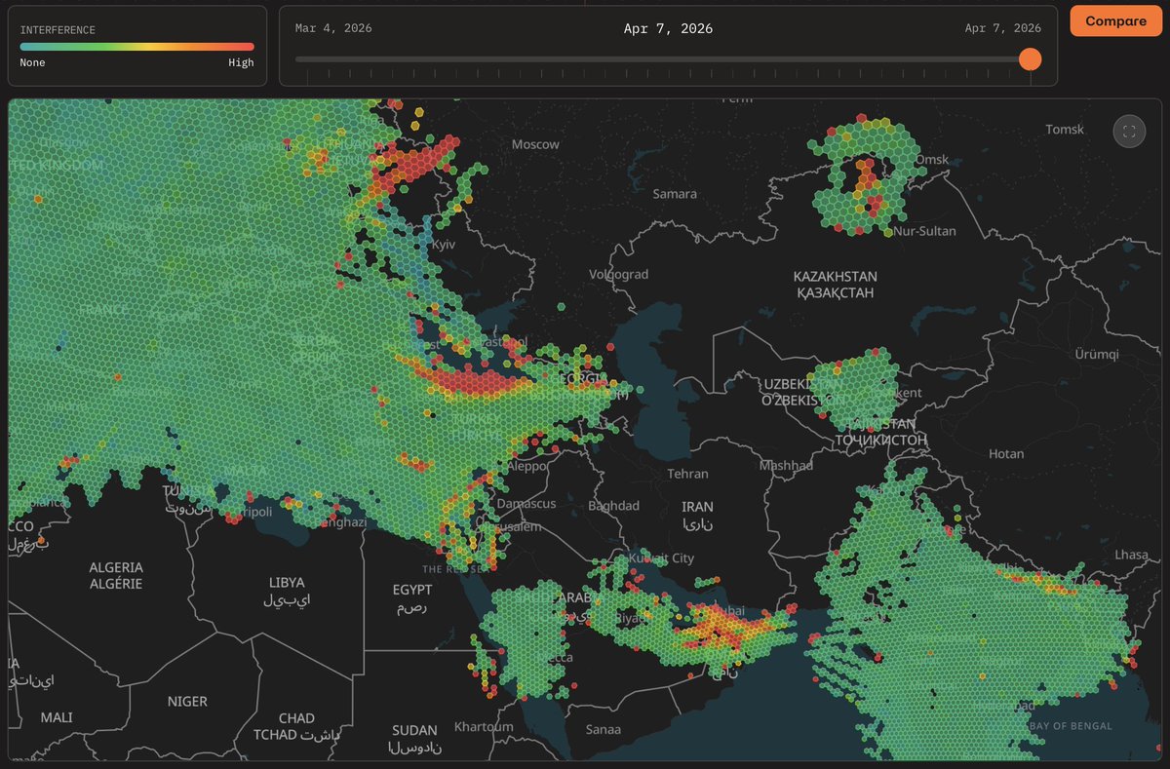The width and height of the screenshot is (1170, 769).
Task: Click the IRAN country label
Action: click(697, 515)
